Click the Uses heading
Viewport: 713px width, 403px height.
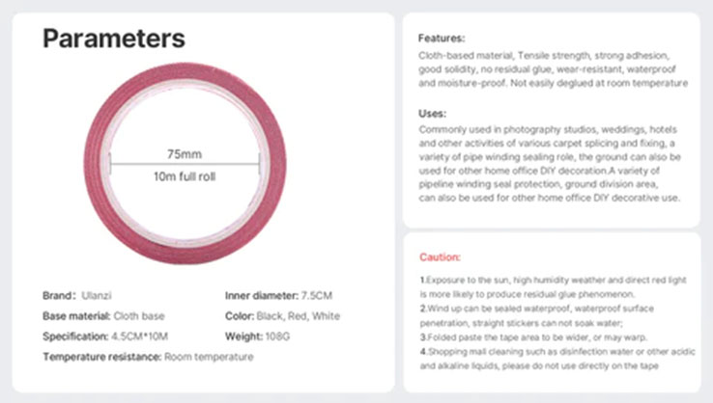click(x=432, y=113)
